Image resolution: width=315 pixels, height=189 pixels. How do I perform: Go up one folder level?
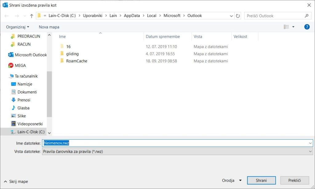[x=32, y=16]
